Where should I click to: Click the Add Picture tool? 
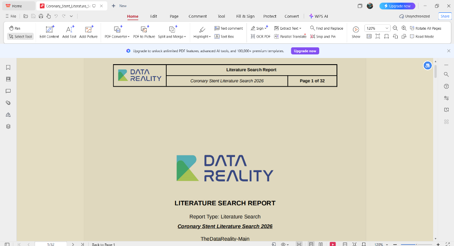coord(88,32)
